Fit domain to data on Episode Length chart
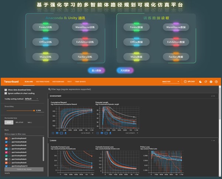The image size is (222, 179). pos(106,133)
